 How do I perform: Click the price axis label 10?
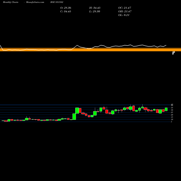click(172, 119)
